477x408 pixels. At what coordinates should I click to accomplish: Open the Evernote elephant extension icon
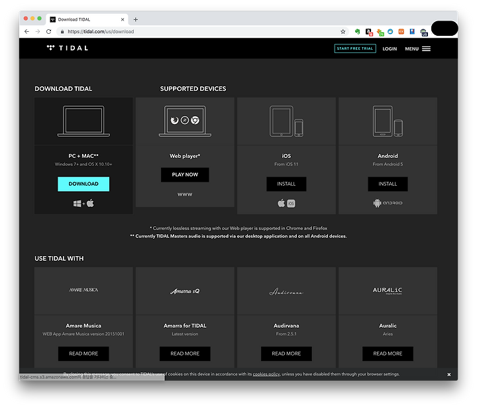click(x=358, y=31)
